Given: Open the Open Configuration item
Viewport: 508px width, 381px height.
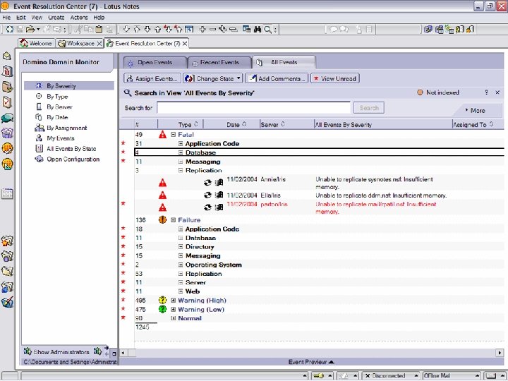Looking at the screenshot, I should click(73, 159).
